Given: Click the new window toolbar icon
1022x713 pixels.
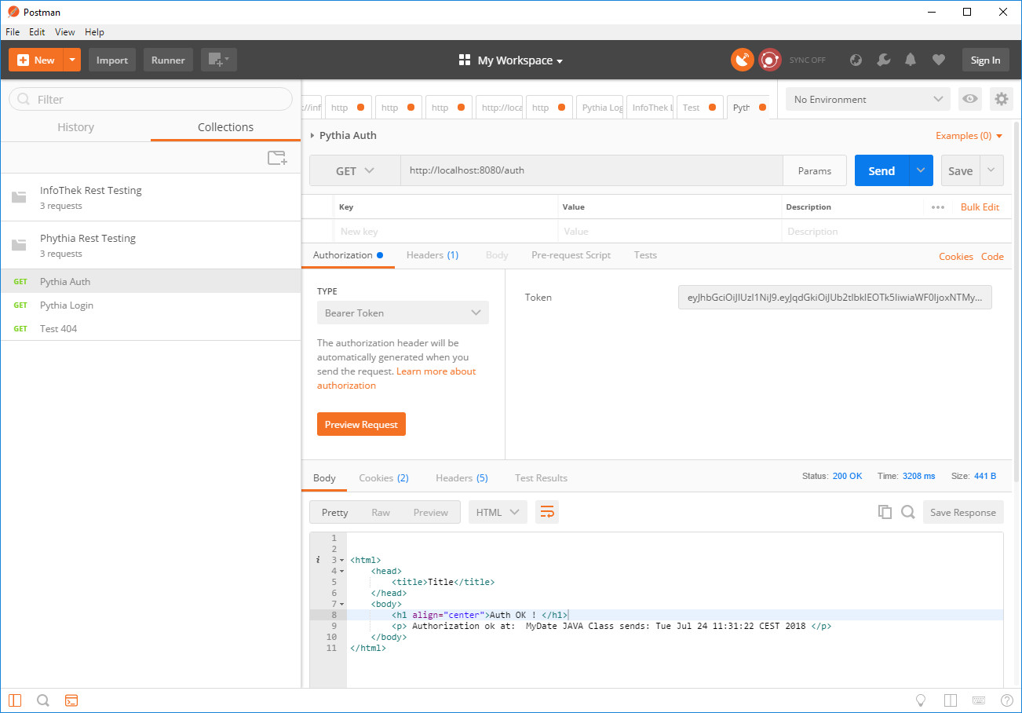Looking at the screenshot, I should pos(219,60).
